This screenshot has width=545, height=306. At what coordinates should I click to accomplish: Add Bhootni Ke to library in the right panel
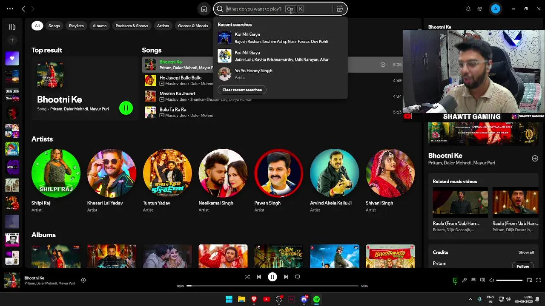[x=535, y=159]
